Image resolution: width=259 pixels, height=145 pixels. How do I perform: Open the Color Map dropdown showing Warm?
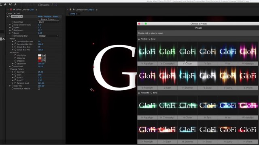click(49, 22)
